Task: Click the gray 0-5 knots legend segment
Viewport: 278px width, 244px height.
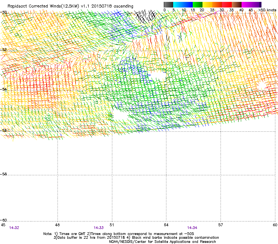Action: point(168,5)
